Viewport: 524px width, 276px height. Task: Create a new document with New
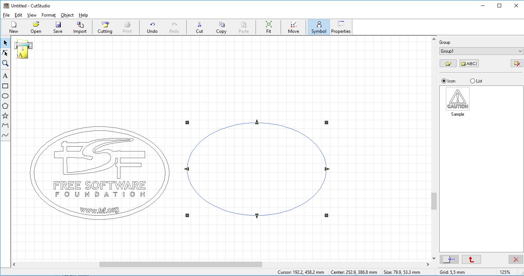(x=14, y=27)
